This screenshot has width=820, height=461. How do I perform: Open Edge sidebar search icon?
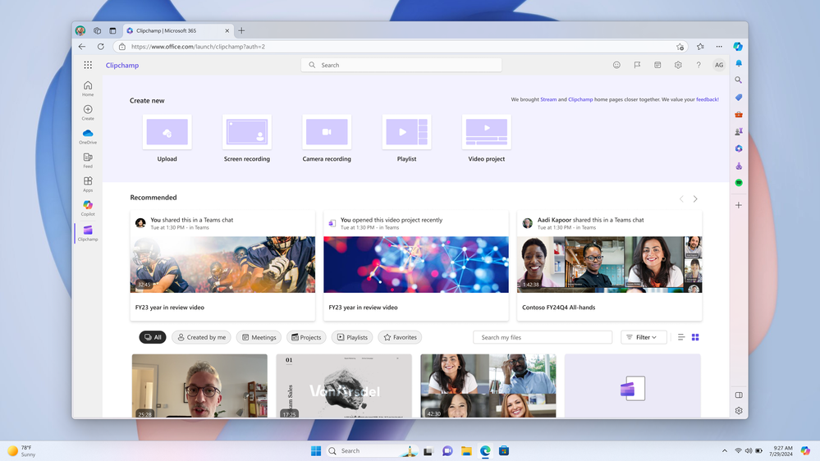coord(739,80)
